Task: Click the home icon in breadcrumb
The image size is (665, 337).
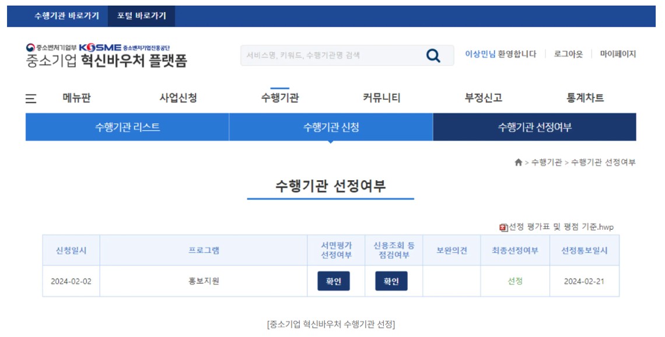Action: pos(518,163)
